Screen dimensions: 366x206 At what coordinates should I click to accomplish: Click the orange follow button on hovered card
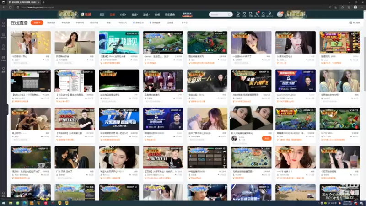coord(267,138)
